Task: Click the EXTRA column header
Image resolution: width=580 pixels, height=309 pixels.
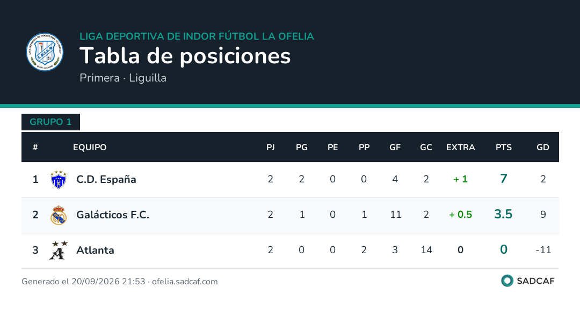Action: [461, 148]
